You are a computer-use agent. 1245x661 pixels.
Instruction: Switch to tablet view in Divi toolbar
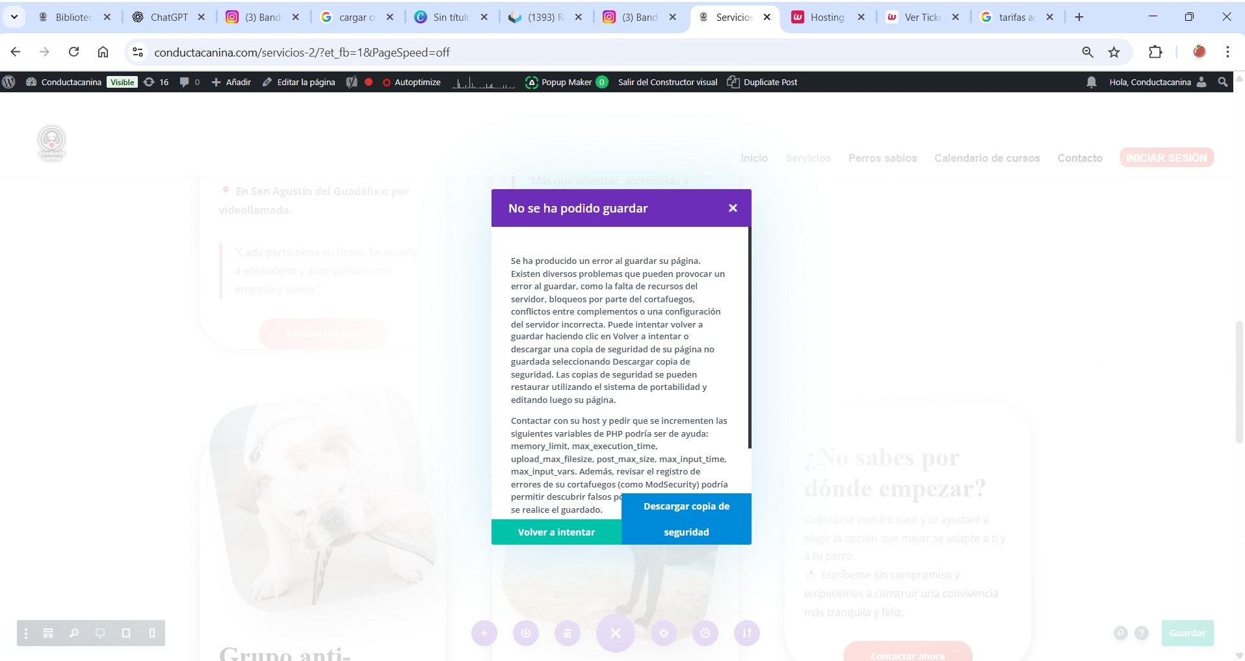(126, 633)
